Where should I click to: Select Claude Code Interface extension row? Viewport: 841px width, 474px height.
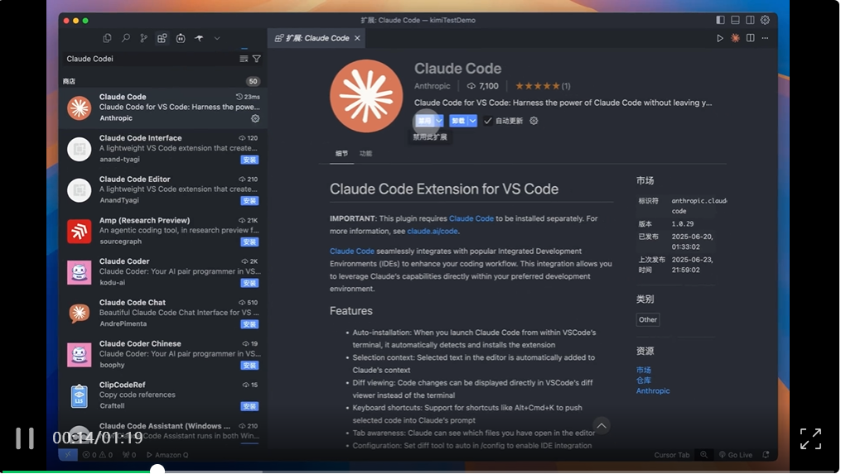163,149
